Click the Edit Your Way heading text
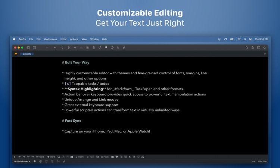Screen dimensions: 280x168 [77, 62]
